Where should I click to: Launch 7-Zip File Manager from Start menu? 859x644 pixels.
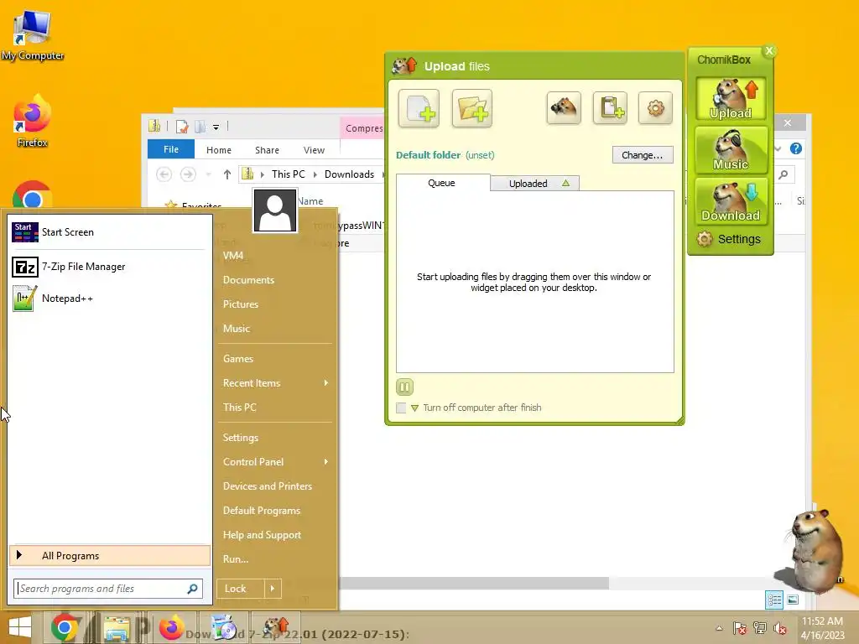pyautogui.click(x=109, y=267)
